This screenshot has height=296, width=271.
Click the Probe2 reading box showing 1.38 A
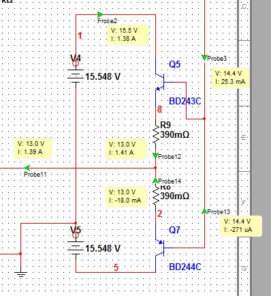point(128,35)
